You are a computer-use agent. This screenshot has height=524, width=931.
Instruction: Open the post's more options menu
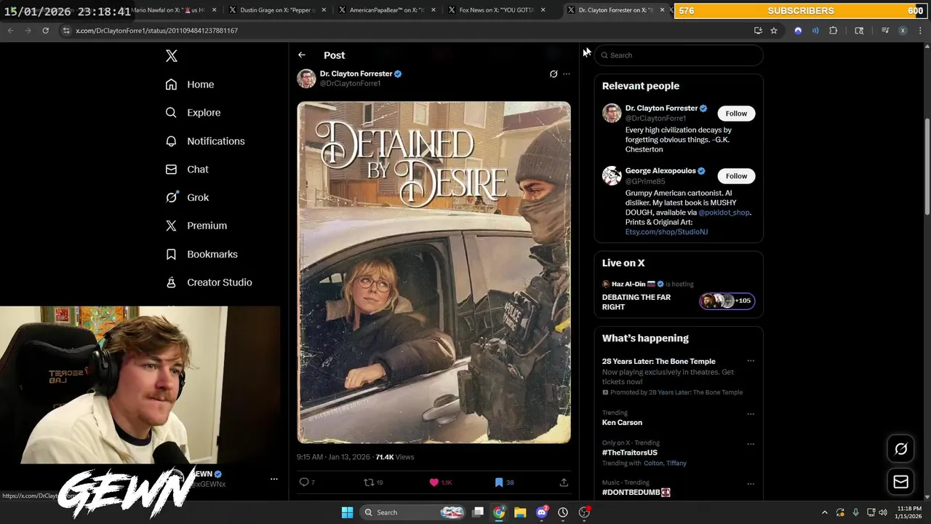point(567,74)
